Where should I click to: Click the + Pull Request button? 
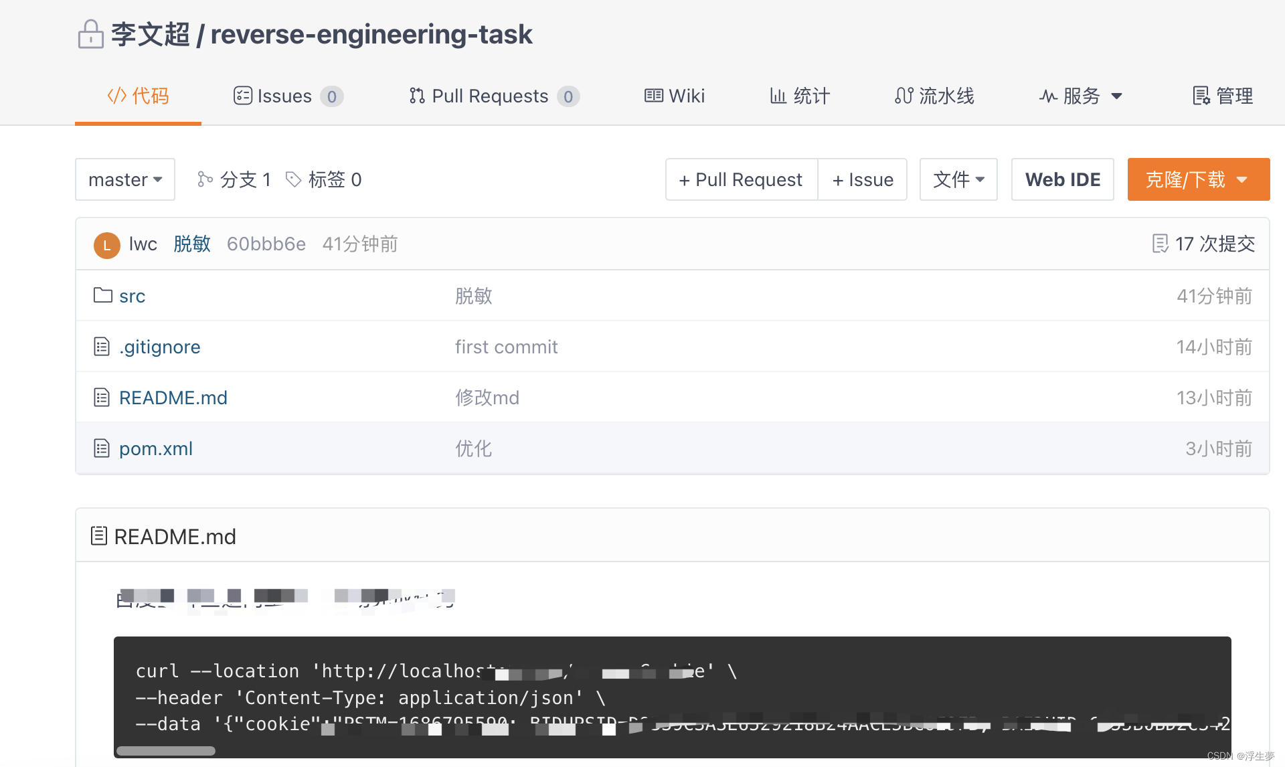740,179
